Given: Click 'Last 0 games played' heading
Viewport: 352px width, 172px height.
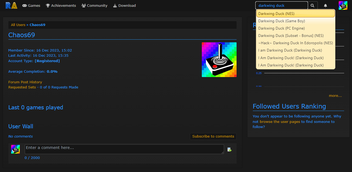Looking at the screenshot, I should pos(36,107).
